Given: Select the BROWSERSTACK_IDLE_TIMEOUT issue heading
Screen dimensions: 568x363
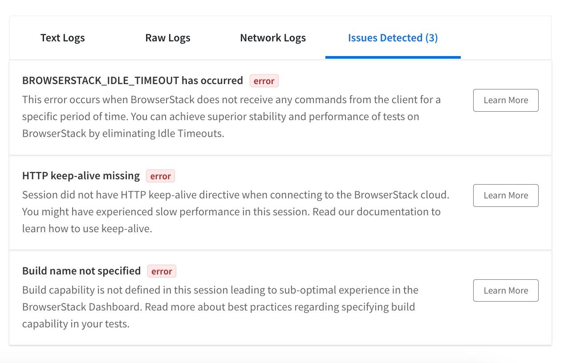Looking at the screenshot, I should (x=132, y=81).
